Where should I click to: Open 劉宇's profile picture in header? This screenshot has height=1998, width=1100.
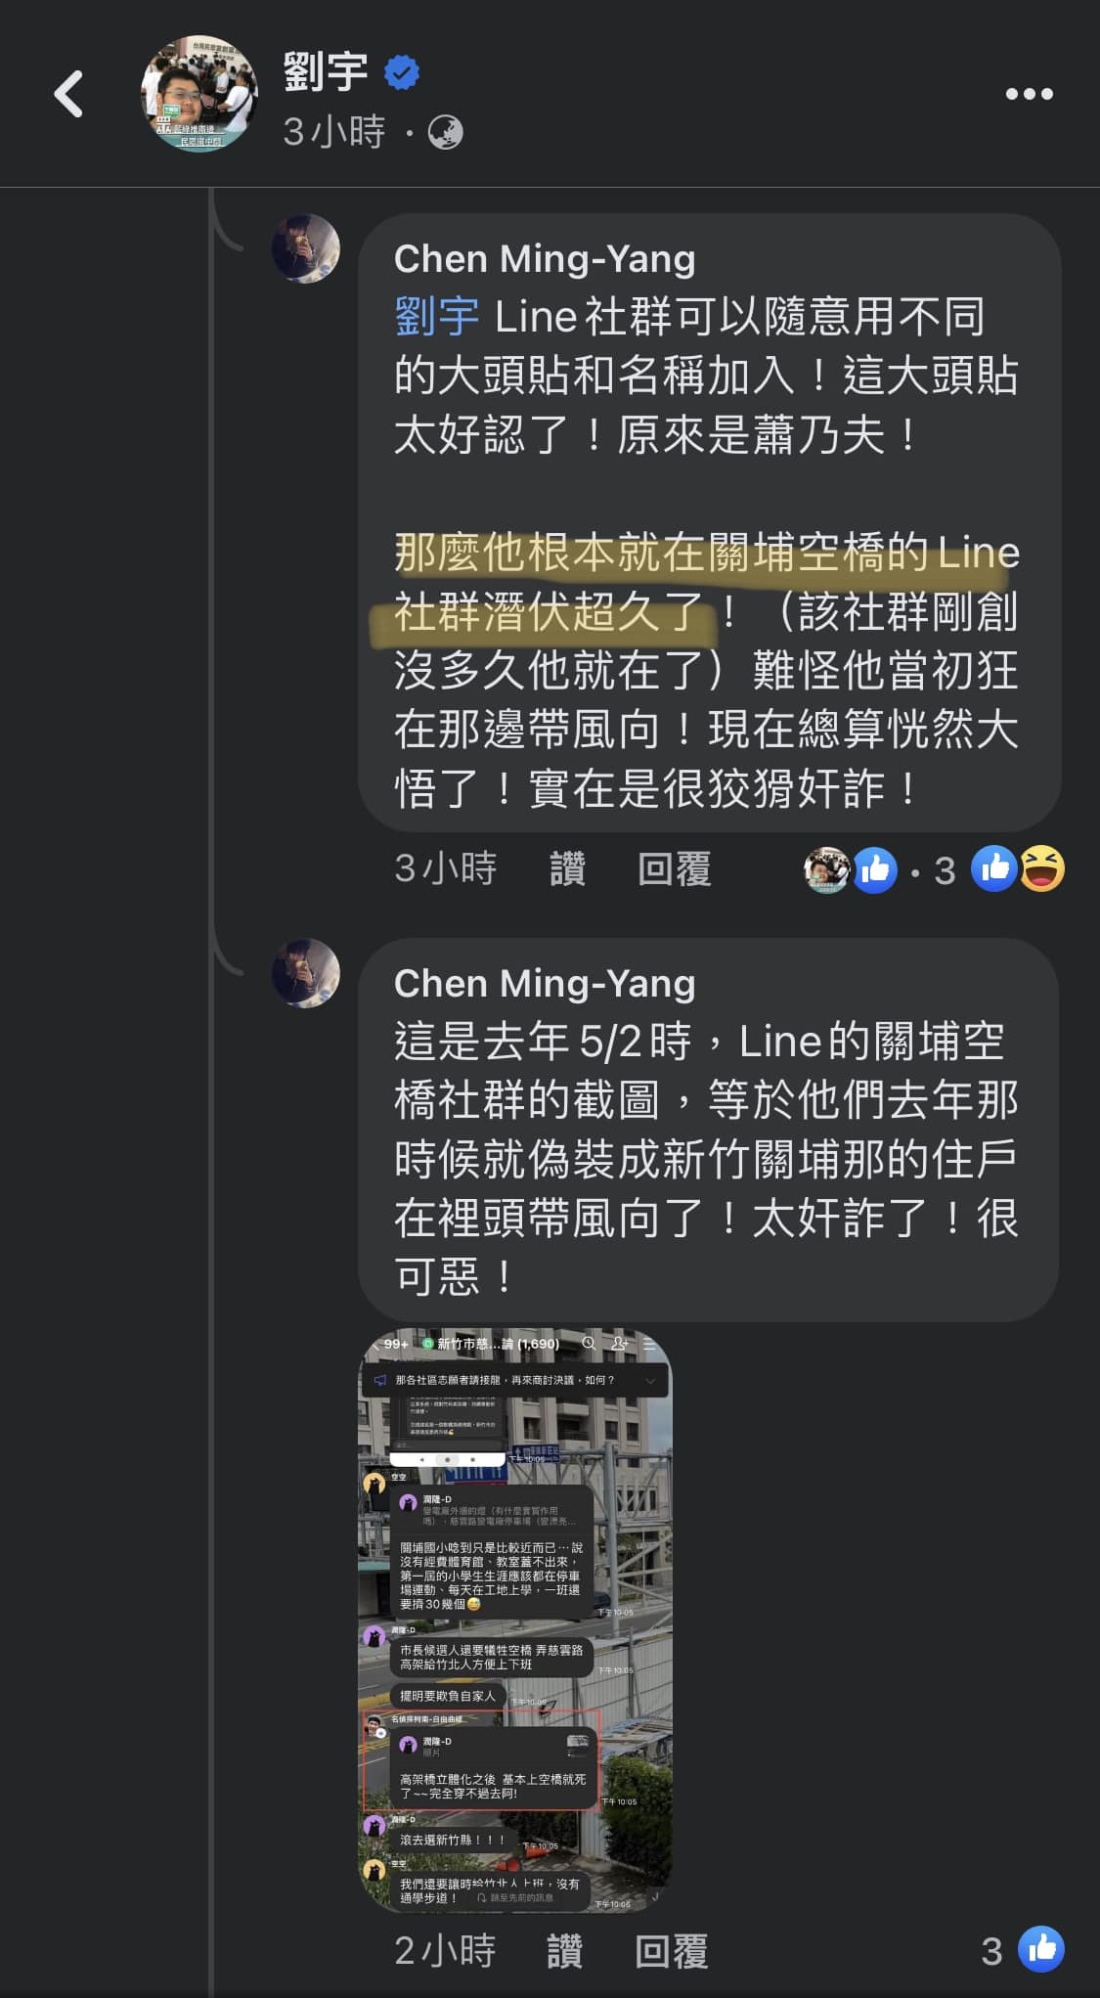(x=199, y=94)
